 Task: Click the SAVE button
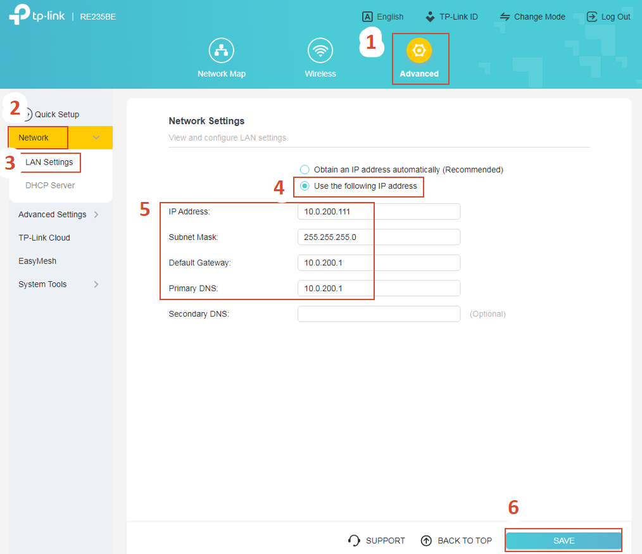pos(563,541)
